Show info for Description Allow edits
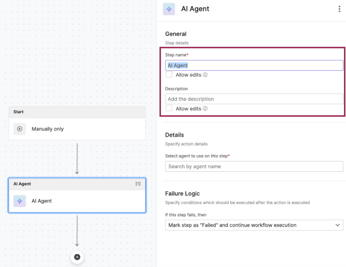The width and height of the screenshot is (346, 267). coord(205,108)
